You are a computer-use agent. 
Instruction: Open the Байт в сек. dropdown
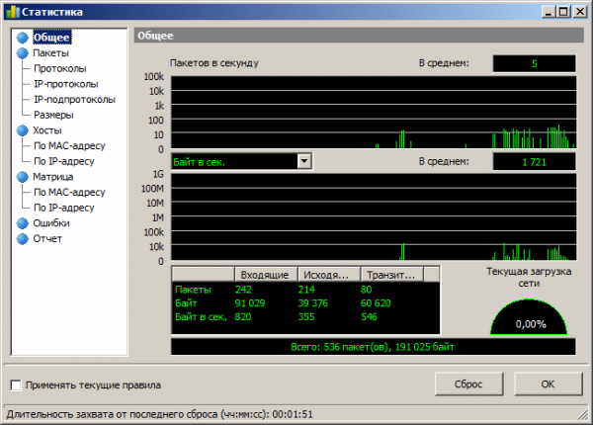coord(304,160)
